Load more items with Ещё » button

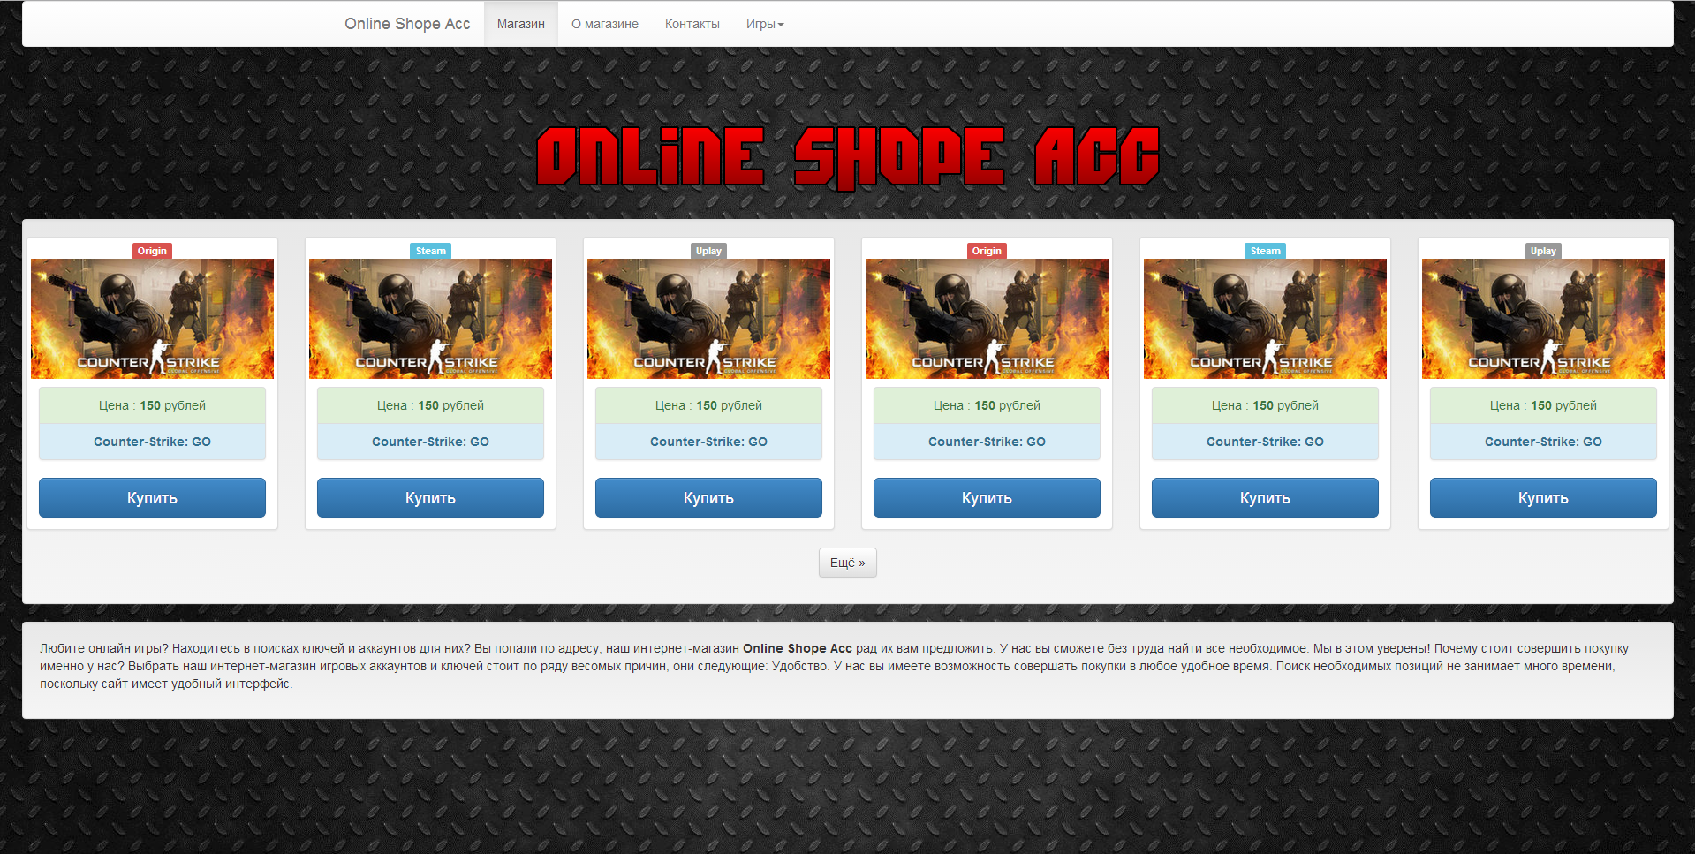tap(848, 563)
